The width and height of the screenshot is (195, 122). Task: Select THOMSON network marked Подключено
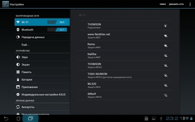pos(125,26)
